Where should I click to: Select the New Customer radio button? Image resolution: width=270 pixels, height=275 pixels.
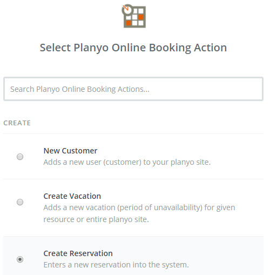click(x=20, y=157)
